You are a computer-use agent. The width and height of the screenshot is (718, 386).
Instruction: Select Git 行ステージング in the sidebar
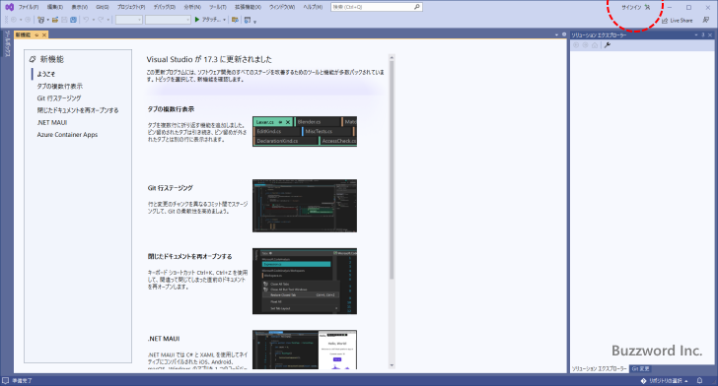[x=59, y=98]
